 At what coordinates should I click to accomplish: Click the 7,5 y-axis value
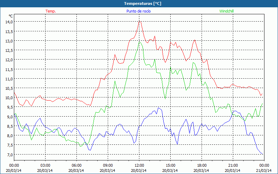coord(10,145)
